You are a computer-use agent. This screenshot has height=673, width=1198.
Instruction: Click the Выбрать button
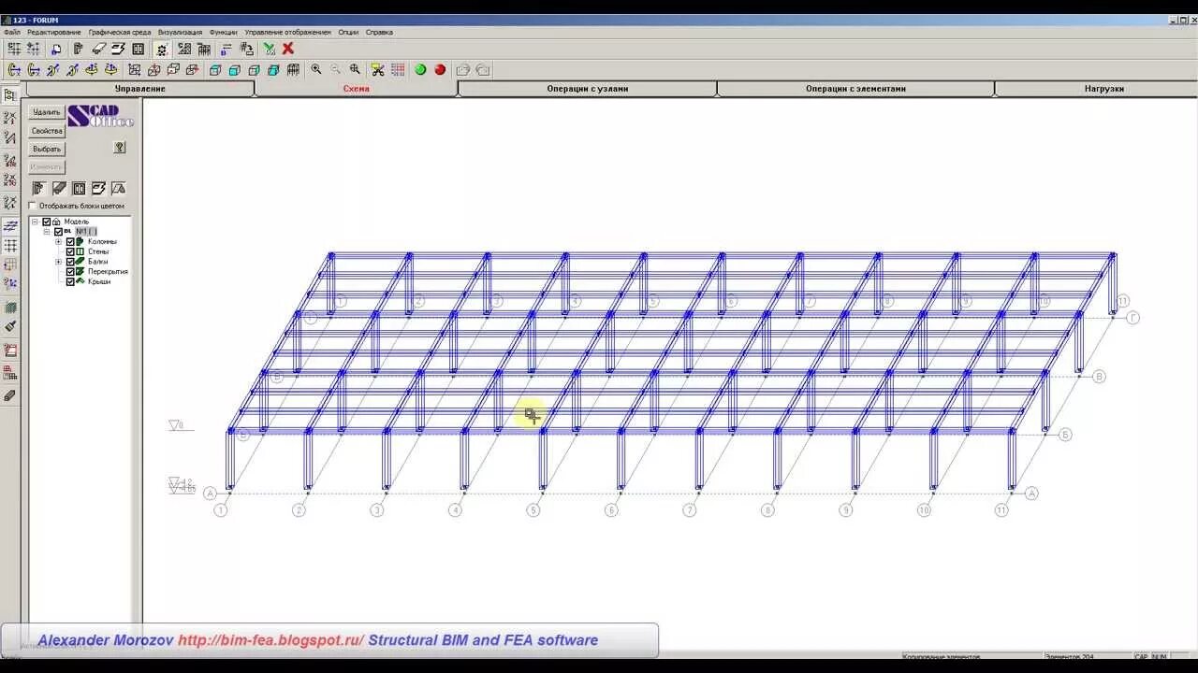[47, 149]
